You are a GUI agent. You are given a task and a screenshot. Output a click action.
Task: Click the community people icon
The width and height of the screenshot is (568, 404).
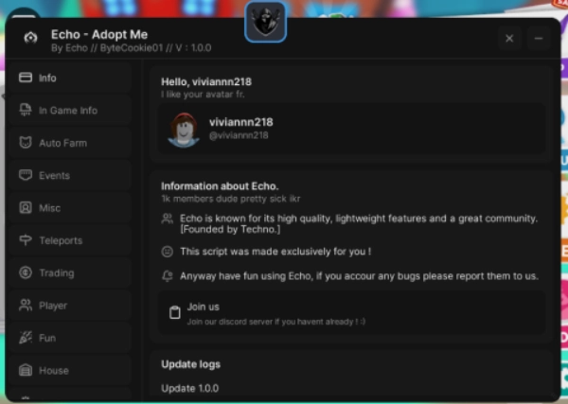pyautogui.click(x=167, y=219)
